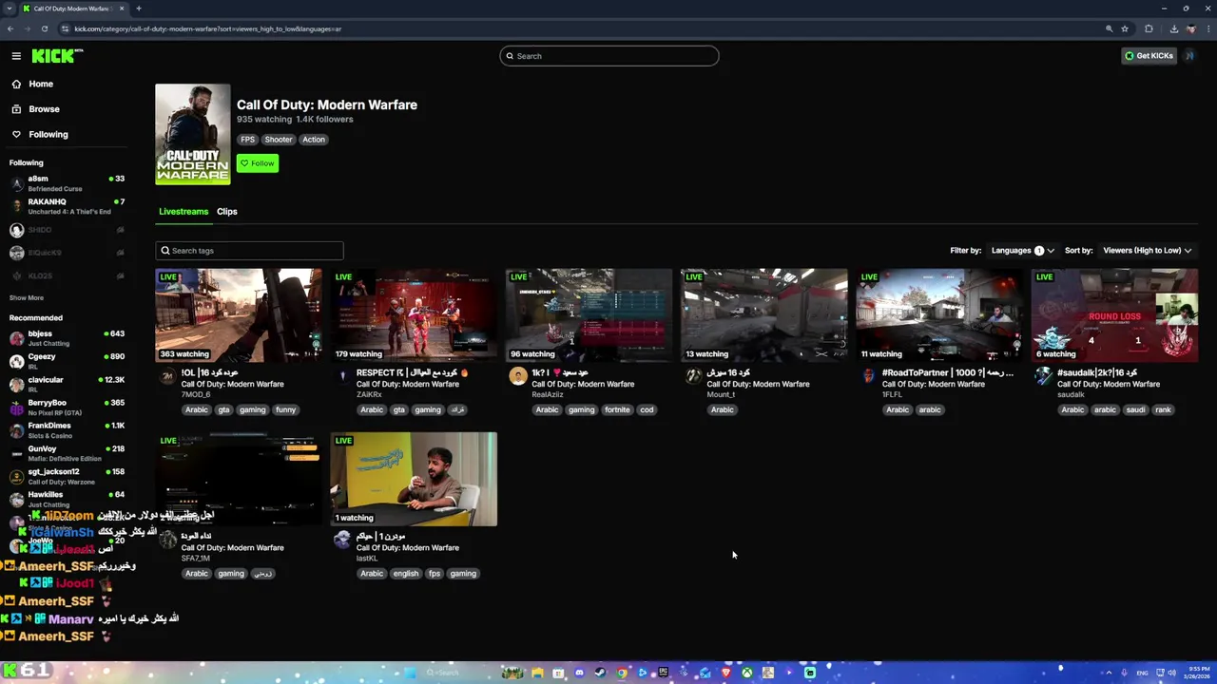Select the Shooter category tag
Screen dimensions: 1217x684
279,140
